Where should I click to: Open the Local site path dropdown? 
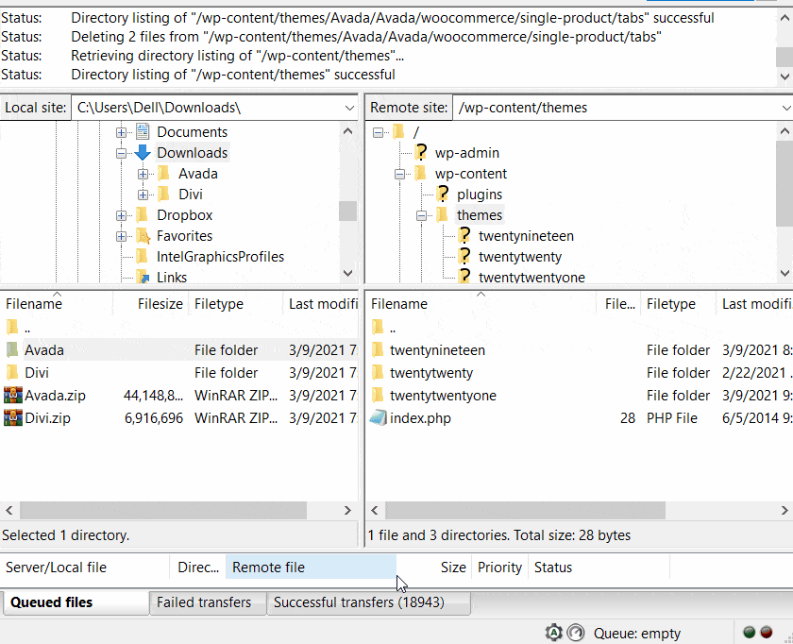coord(348,108)
